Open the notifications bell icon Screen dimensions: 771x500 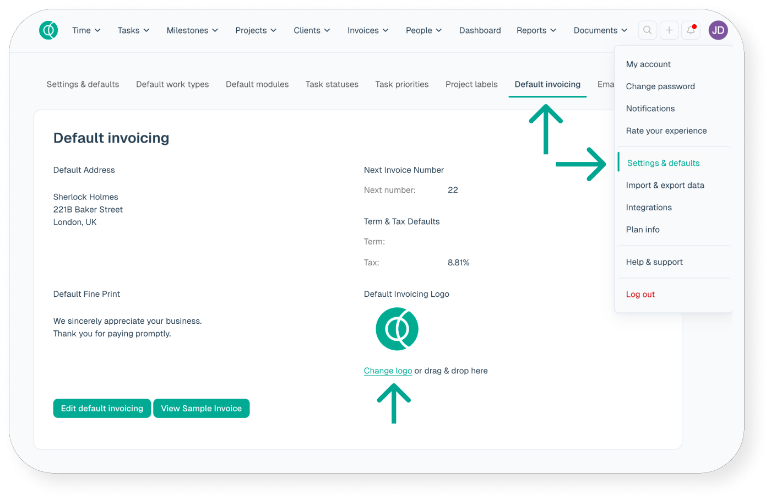(691, 30)
